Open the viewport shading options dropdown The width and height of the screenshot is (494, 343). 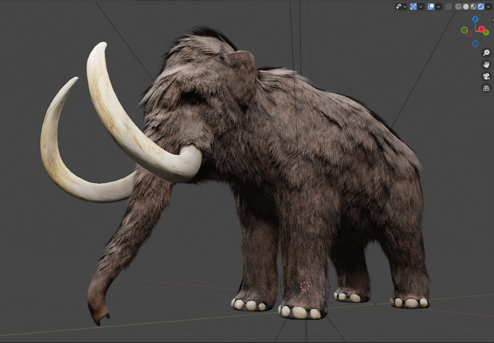[488, 7]
